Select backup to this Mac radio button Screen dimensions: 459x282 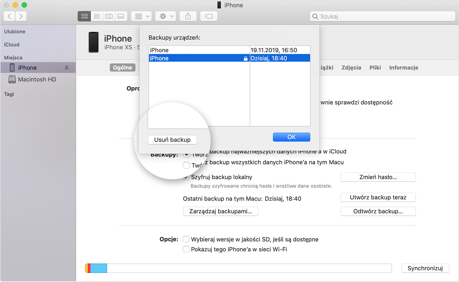(x=186, y=165)
